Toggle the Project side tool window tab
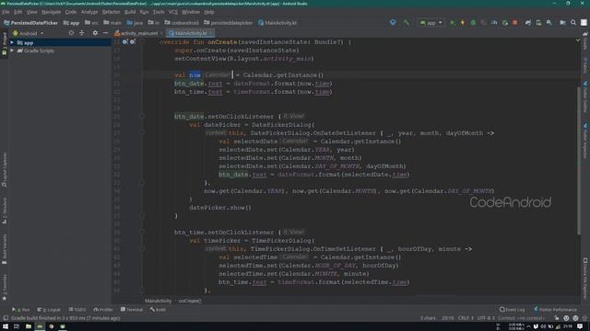 (4, 43)
